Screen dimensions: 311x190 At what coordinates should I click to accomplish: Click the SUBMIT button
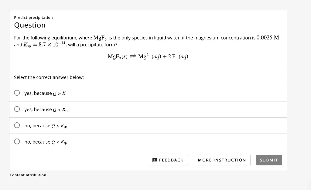[268, 160]
